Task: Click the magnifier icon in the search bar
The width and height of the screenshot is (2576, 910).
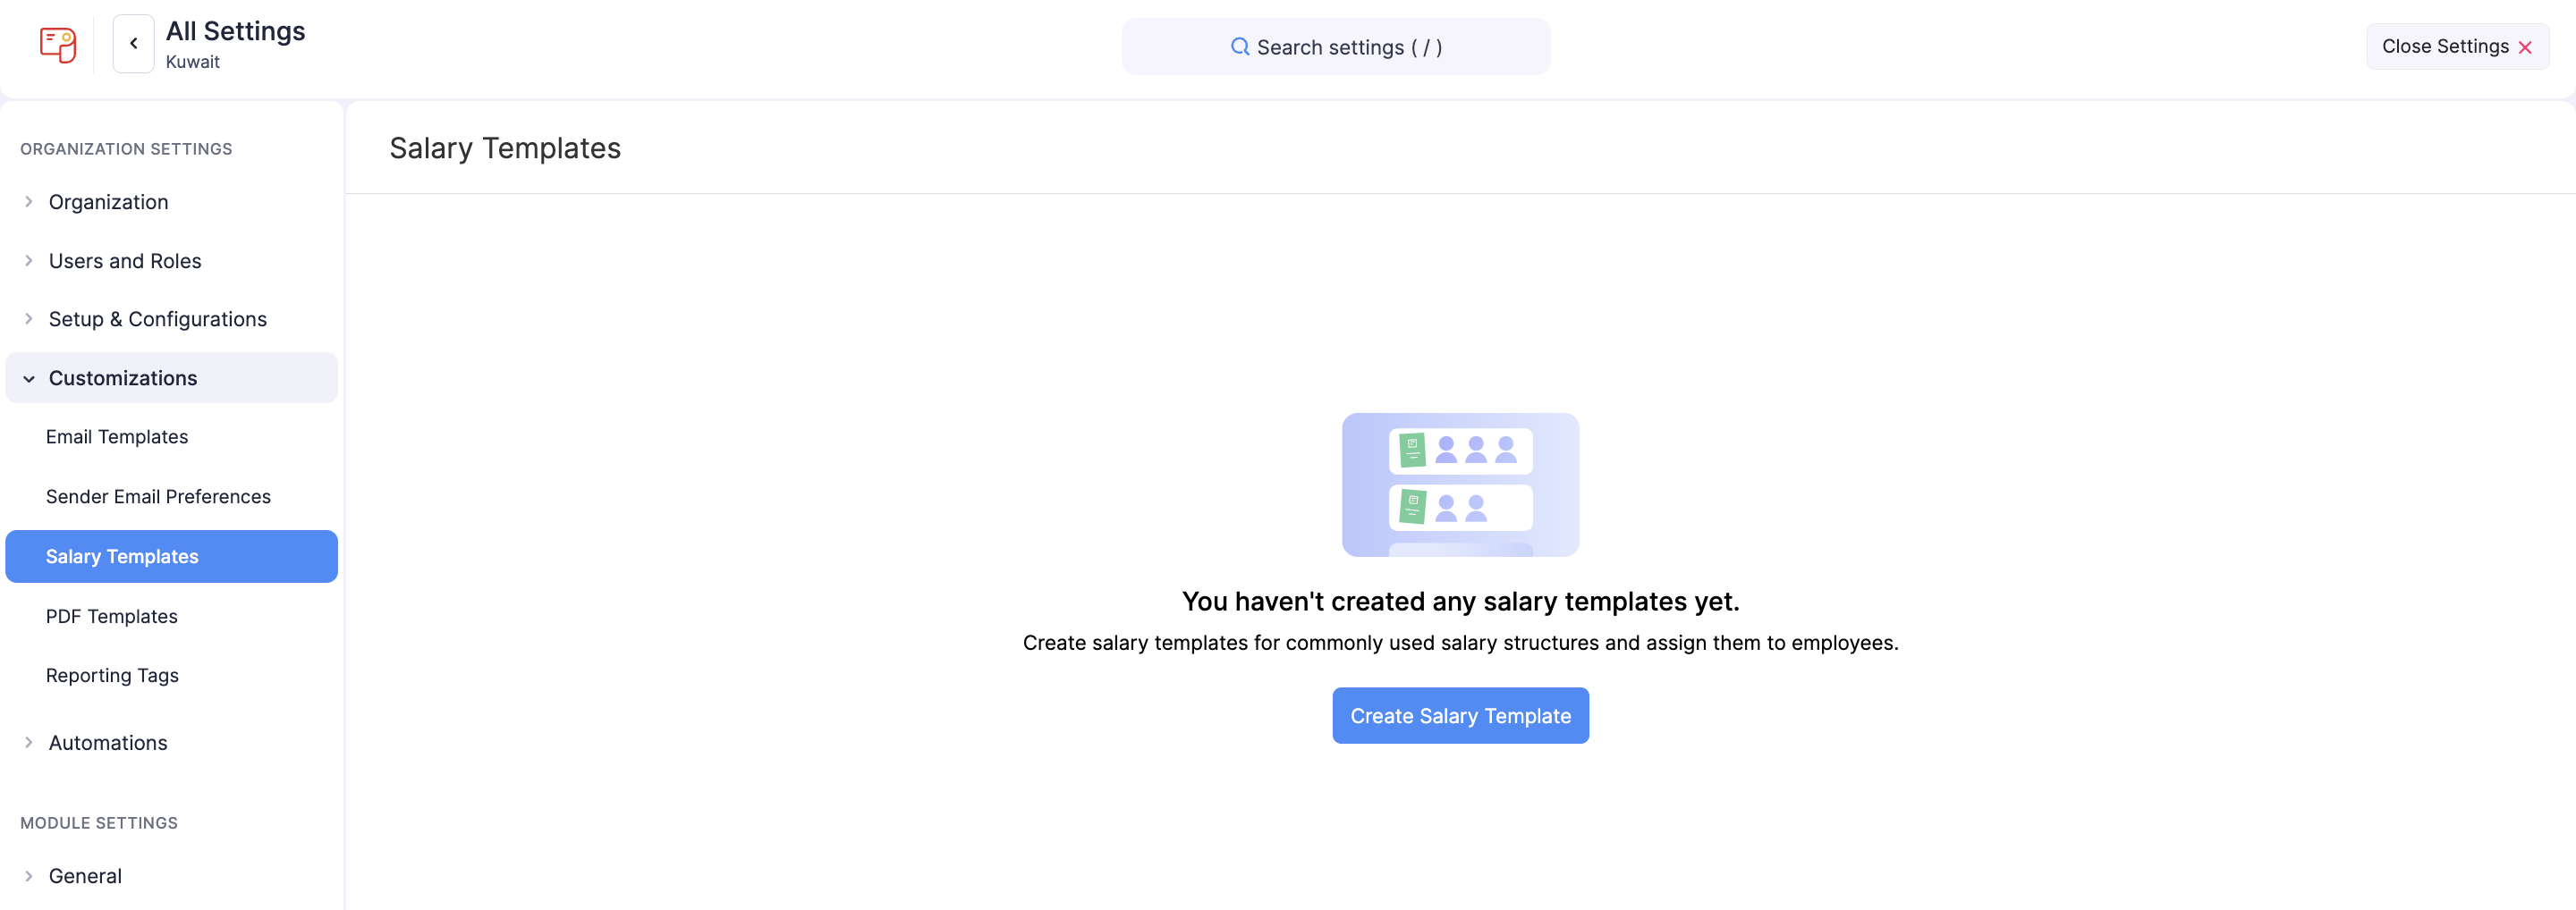Action: tap(1240, 46)
